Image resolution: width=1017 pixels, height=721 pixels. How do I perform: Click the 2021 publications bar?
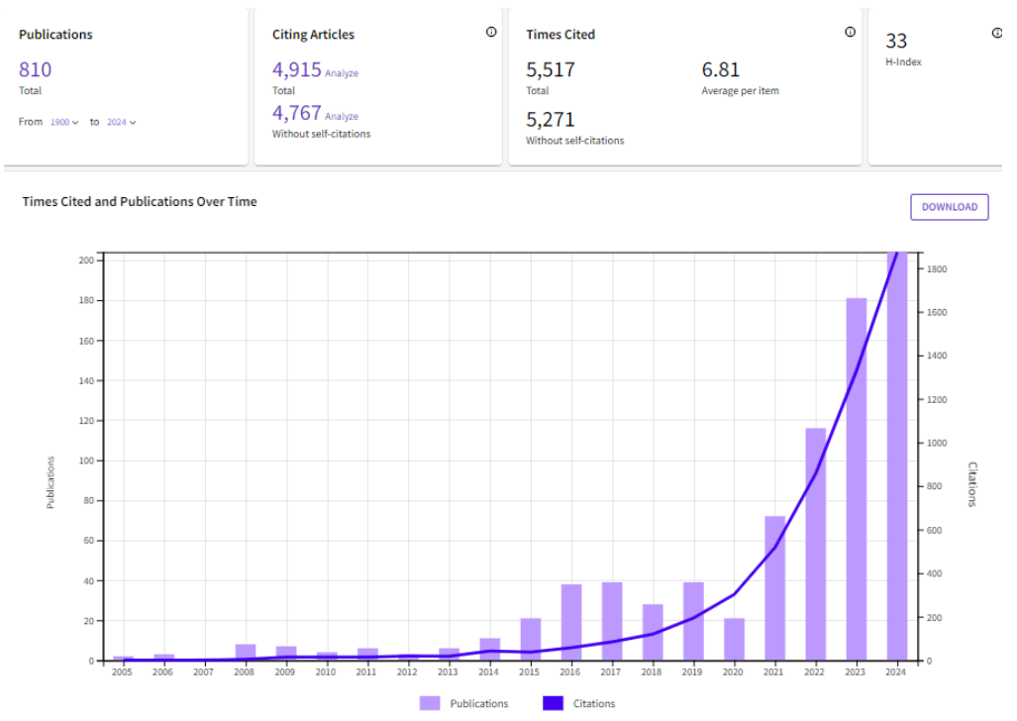coord(775,588)
